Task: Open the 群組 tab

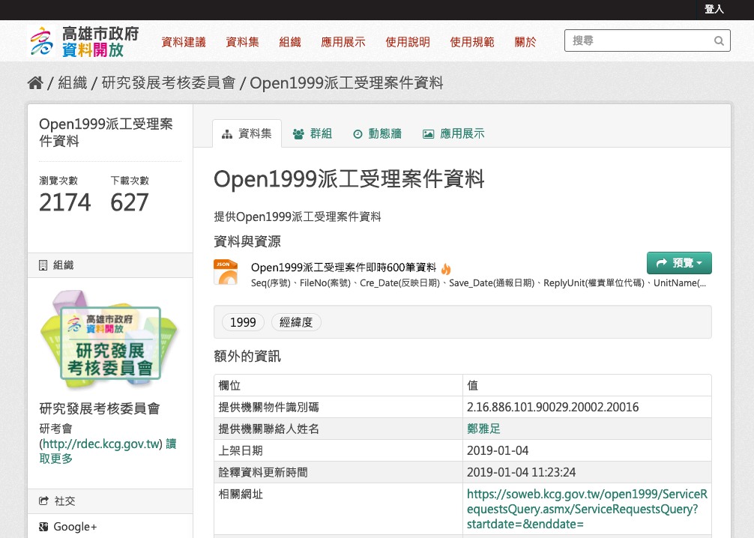Action: 312,133
